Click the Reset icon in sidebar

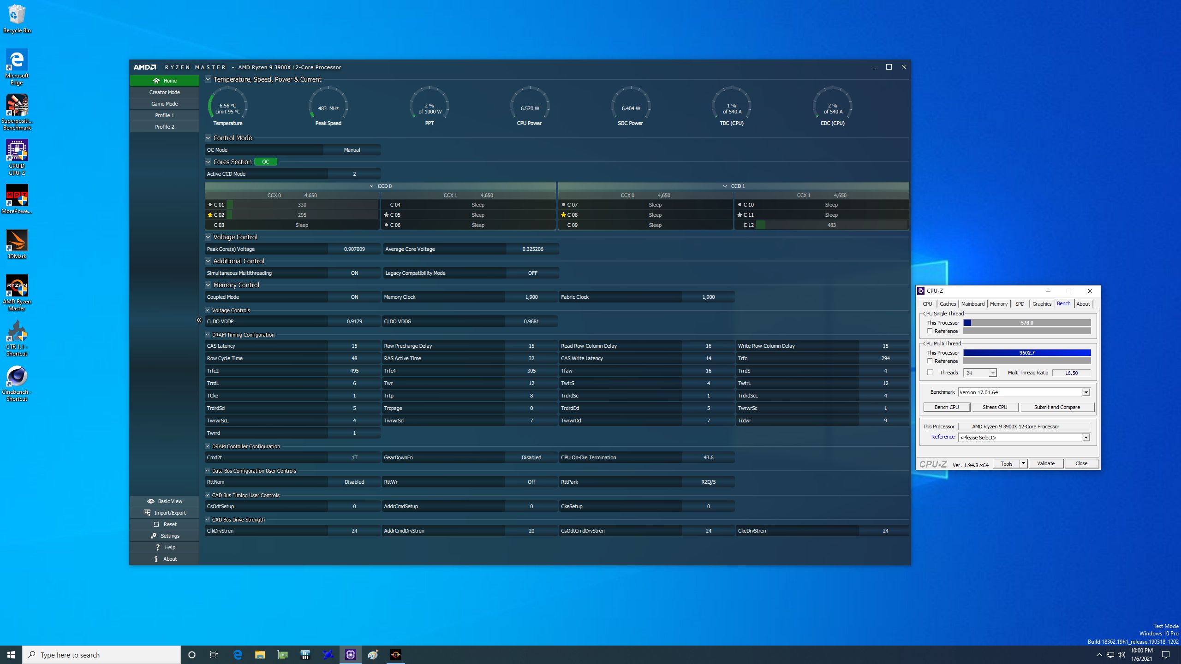pos(156,524)
